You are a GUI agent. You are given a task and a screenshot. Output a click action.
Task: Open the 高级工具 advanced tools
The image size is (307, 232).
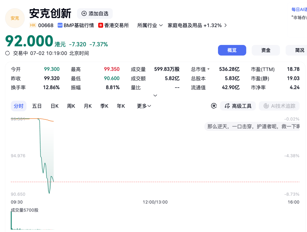coord(238,106)
